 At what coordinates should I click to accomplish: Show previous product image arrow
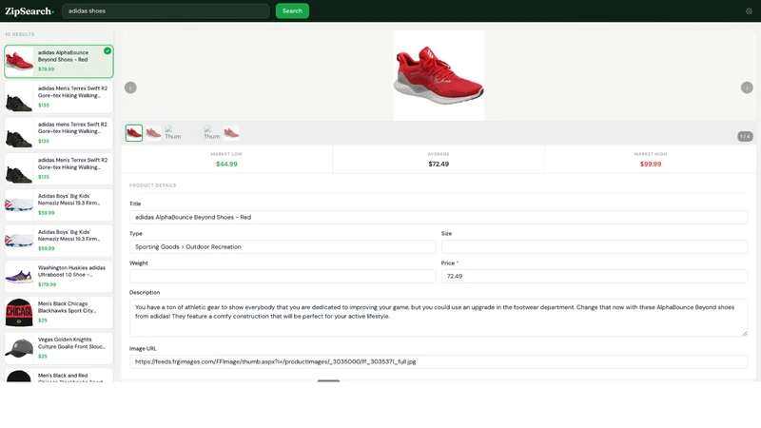click(130, 88)
